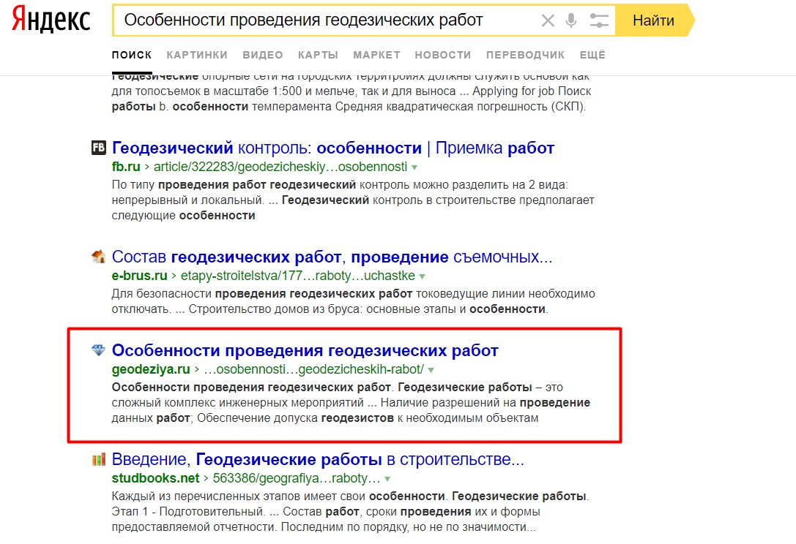Viewport: 796px width, 544px height.
Task: Open the e-brus.ru domain link
Action: 140,276
